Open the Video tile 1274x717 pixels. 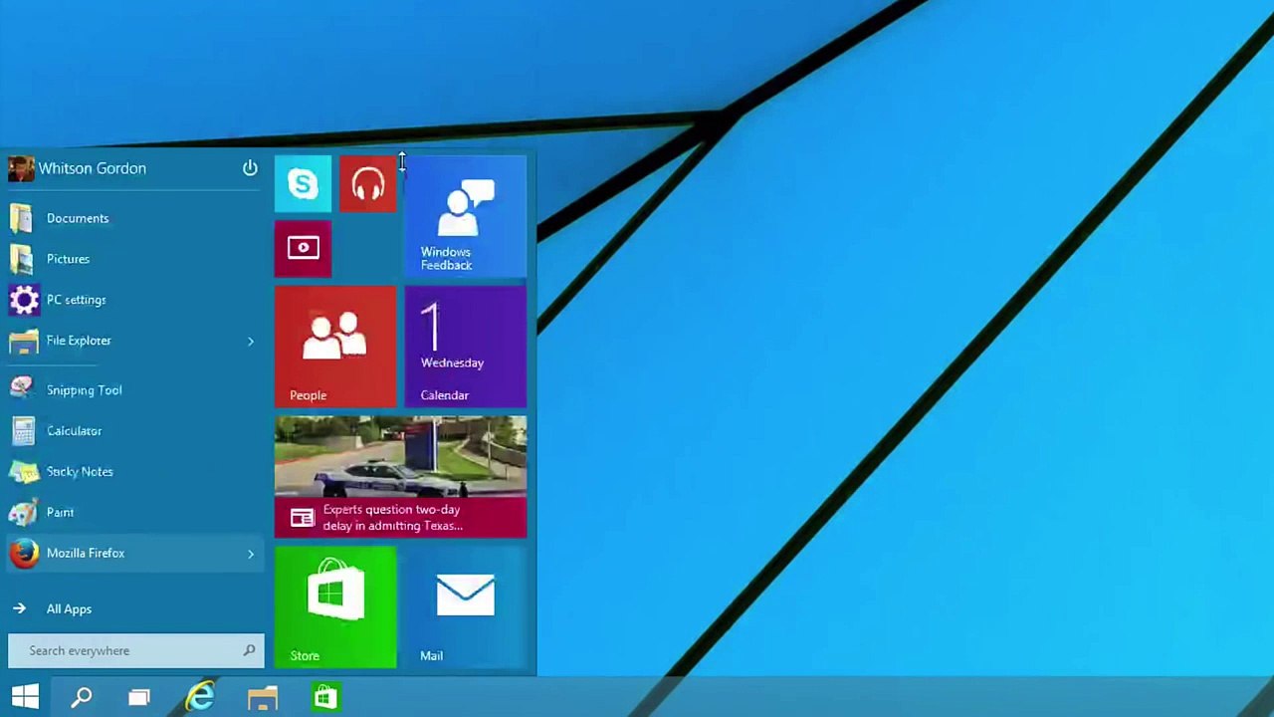[x=303, y=249]
